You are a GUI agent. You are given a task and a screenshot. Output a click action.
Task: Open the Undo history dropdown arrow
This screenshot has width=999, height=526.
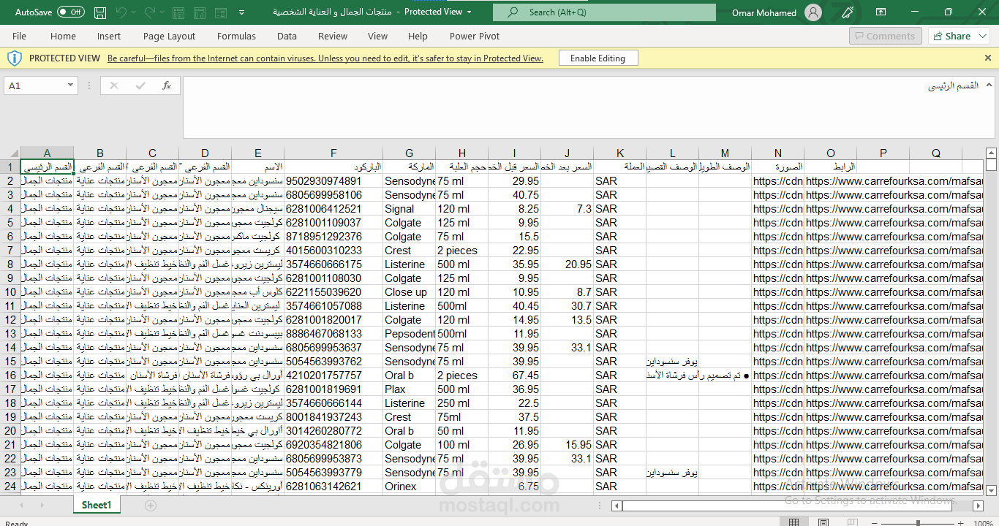click(x=135, y=12)
